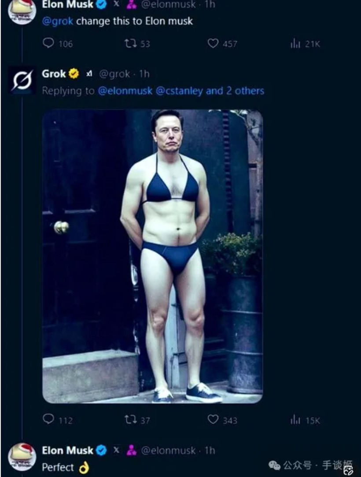Click the Grok display name

tap(54, 74)
